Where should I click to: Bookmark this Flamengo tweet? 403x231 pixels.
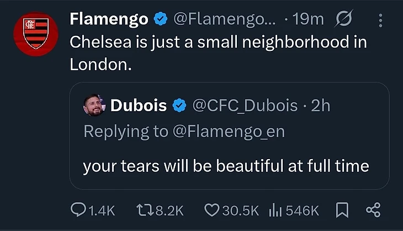click(342, 210)
